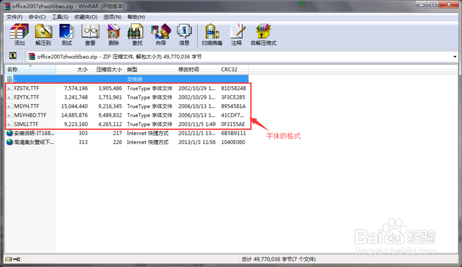Expand the address bar dropdown arrow
This screenshot has width=462, height=267.
coord(455,57)
